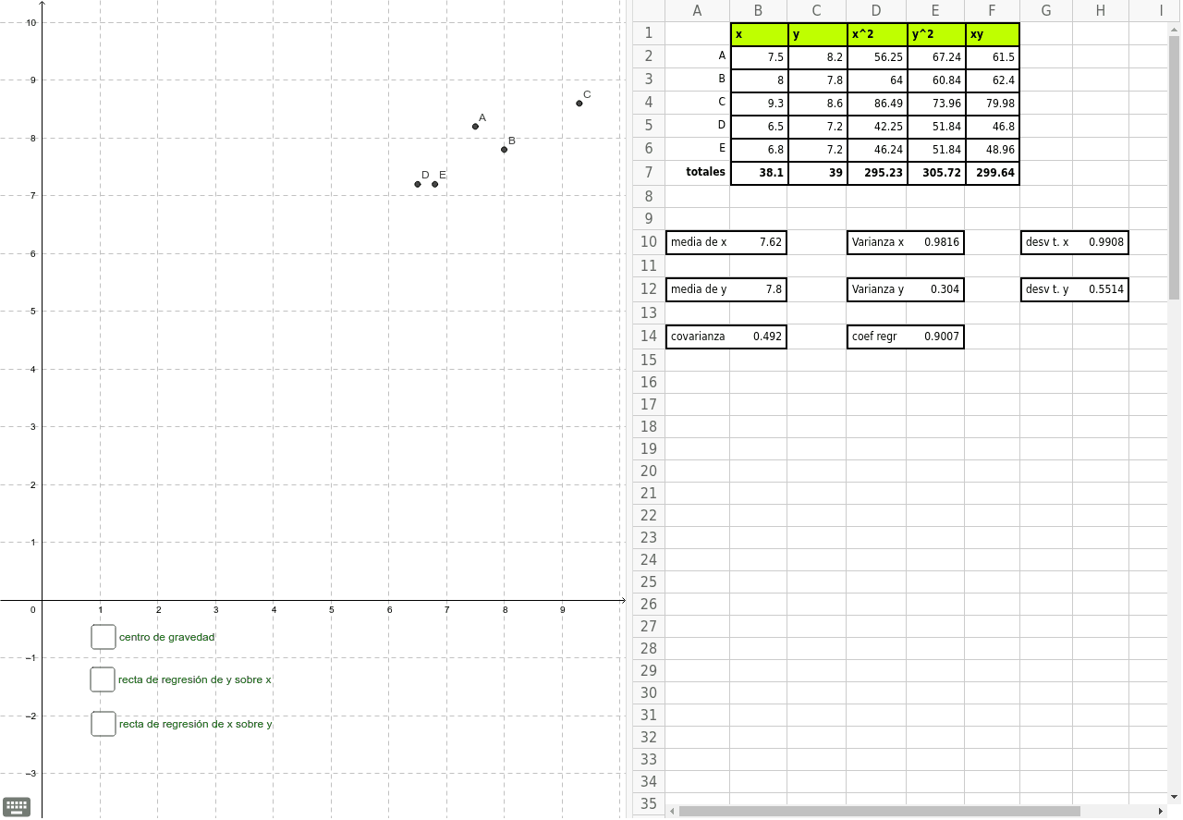The image size is (1183, 820).
Task: Select cell with value 7.5
Action: (759, 56)
